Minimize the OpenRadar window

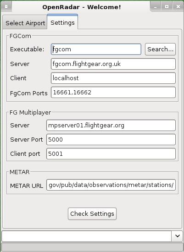[x=156, y=7]
